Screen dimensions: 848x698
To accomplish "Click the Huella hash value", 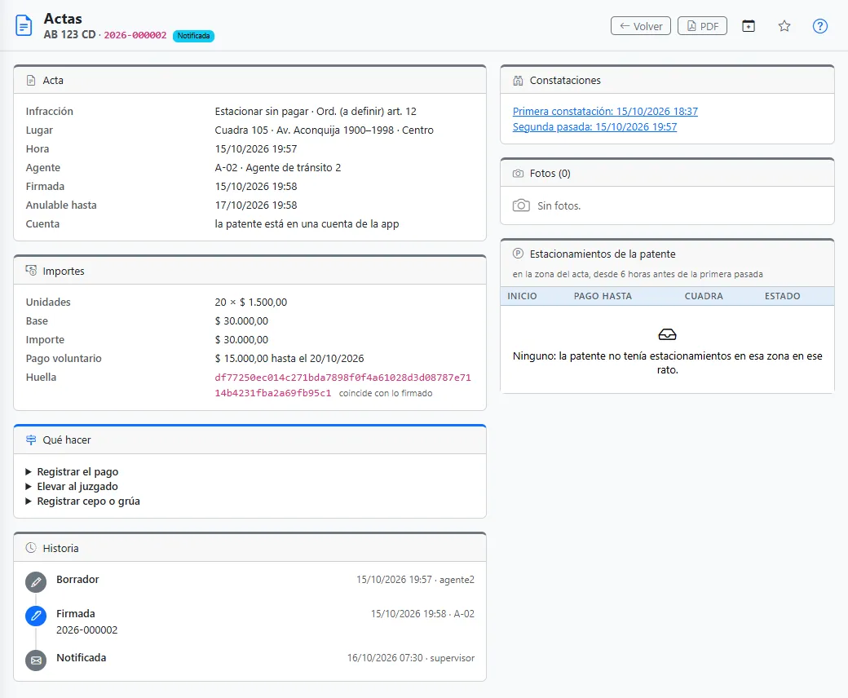I will [343, 385].
